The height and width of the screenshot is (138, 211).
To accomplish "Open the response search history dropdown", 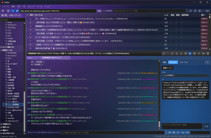I will tap(166, 132).
